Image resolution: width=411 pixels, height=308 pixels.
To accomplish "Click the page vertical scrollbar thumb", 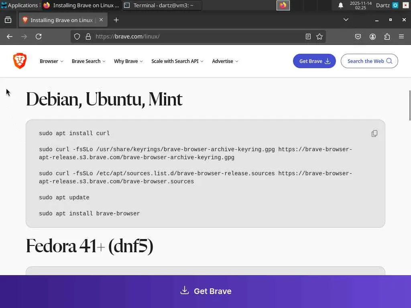I will click(410, 105).
